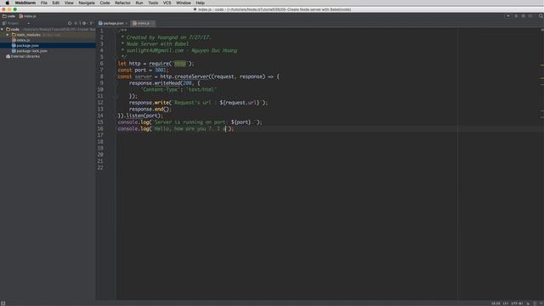Click the code root folder row

48,30
